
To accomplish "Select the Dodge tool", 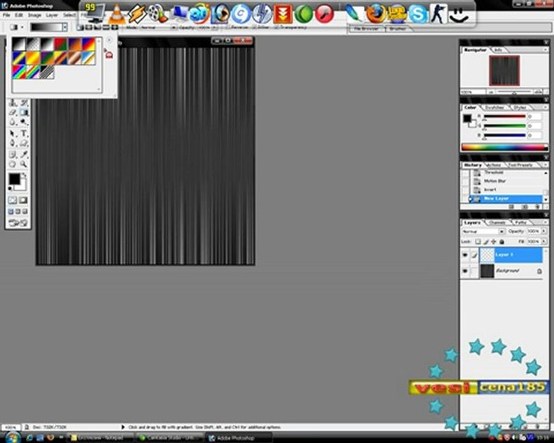I will click(x=23, y=122).
